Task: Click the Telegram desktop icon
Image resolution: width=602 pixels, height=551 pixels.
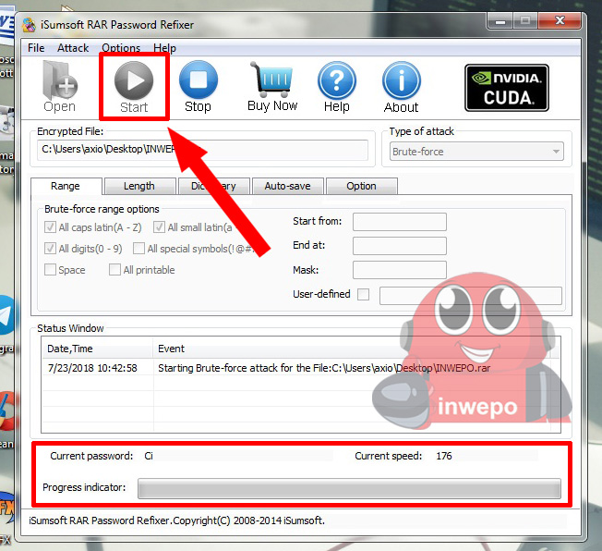Action: click(6, 314)
